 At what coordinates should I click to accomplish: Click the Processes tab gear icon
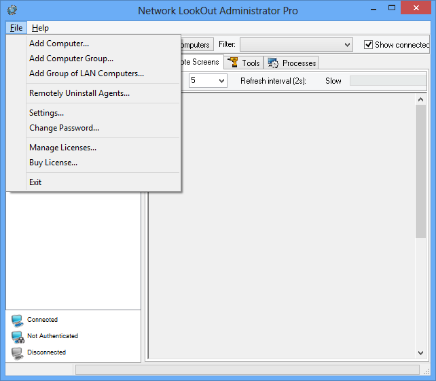tap(273, 63)
